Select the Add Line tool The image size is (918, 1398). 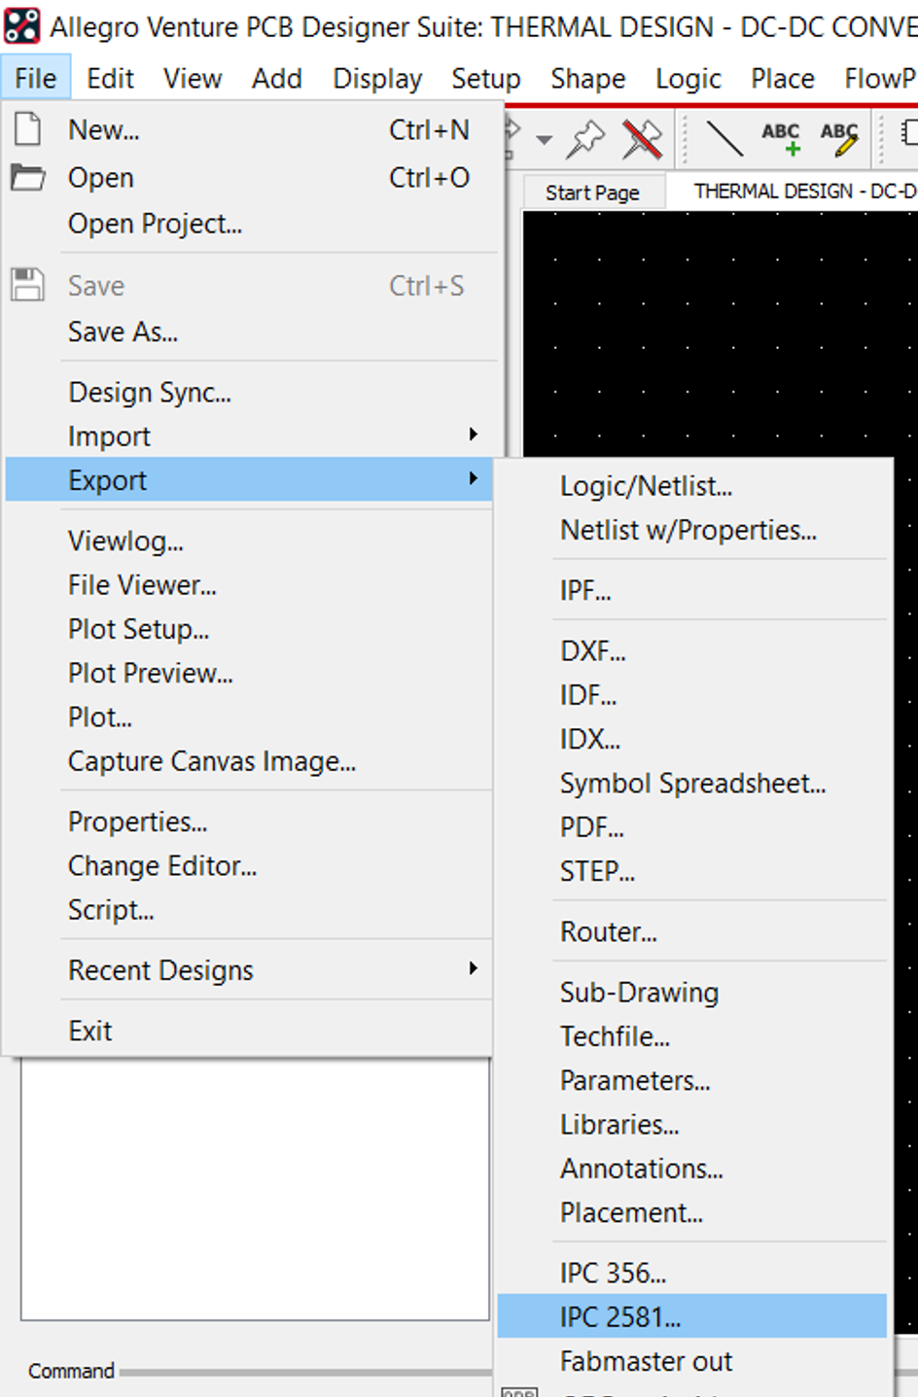[724, 140]
